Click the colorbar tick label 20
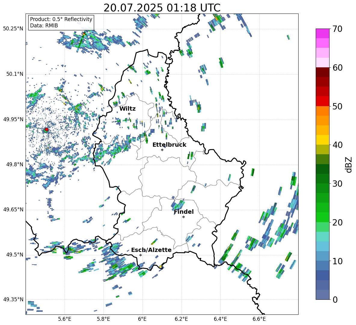Screen dimensions: 356x325 pos(338,222)
